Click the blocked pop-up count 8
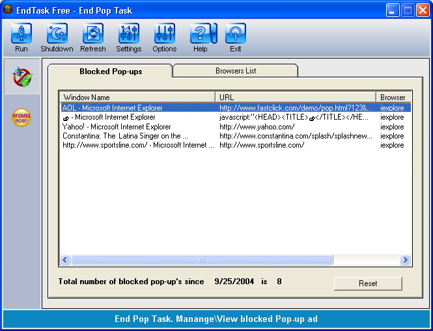Screen dimensions: 433x331 point(279,282)
